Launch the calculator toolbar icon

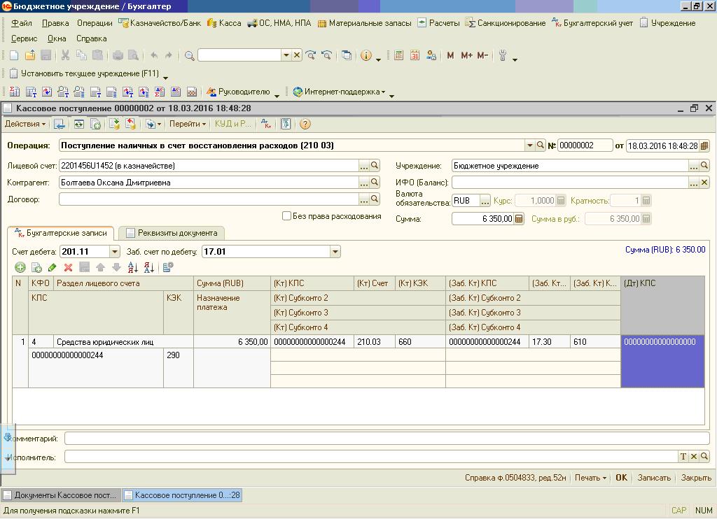point(398,55)
